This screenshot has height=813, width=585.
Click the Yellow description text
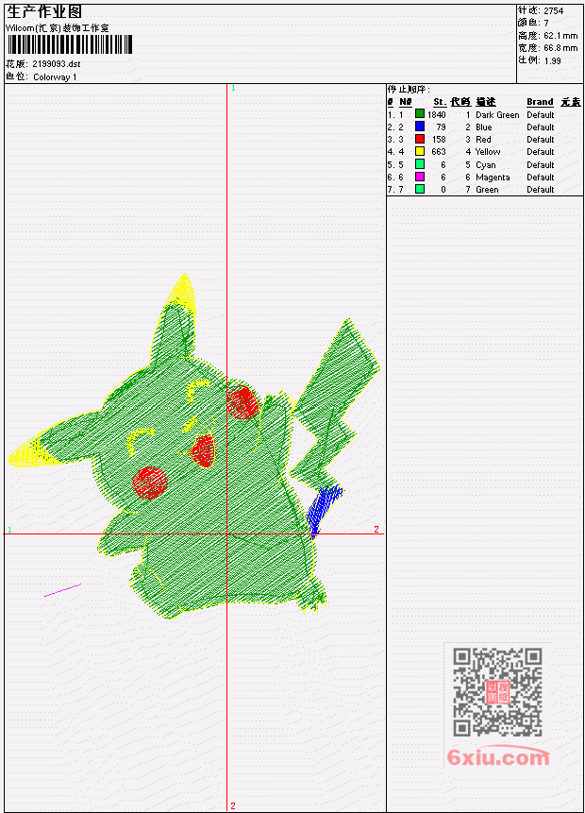tap(488, 152)
